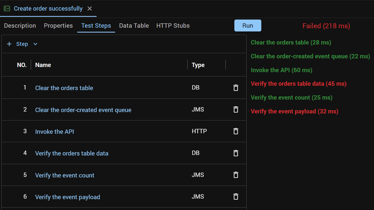This screenshot has height=210, width=374.
Task: Click the plus icon to add a step
Action: click(x=9, y=44)
